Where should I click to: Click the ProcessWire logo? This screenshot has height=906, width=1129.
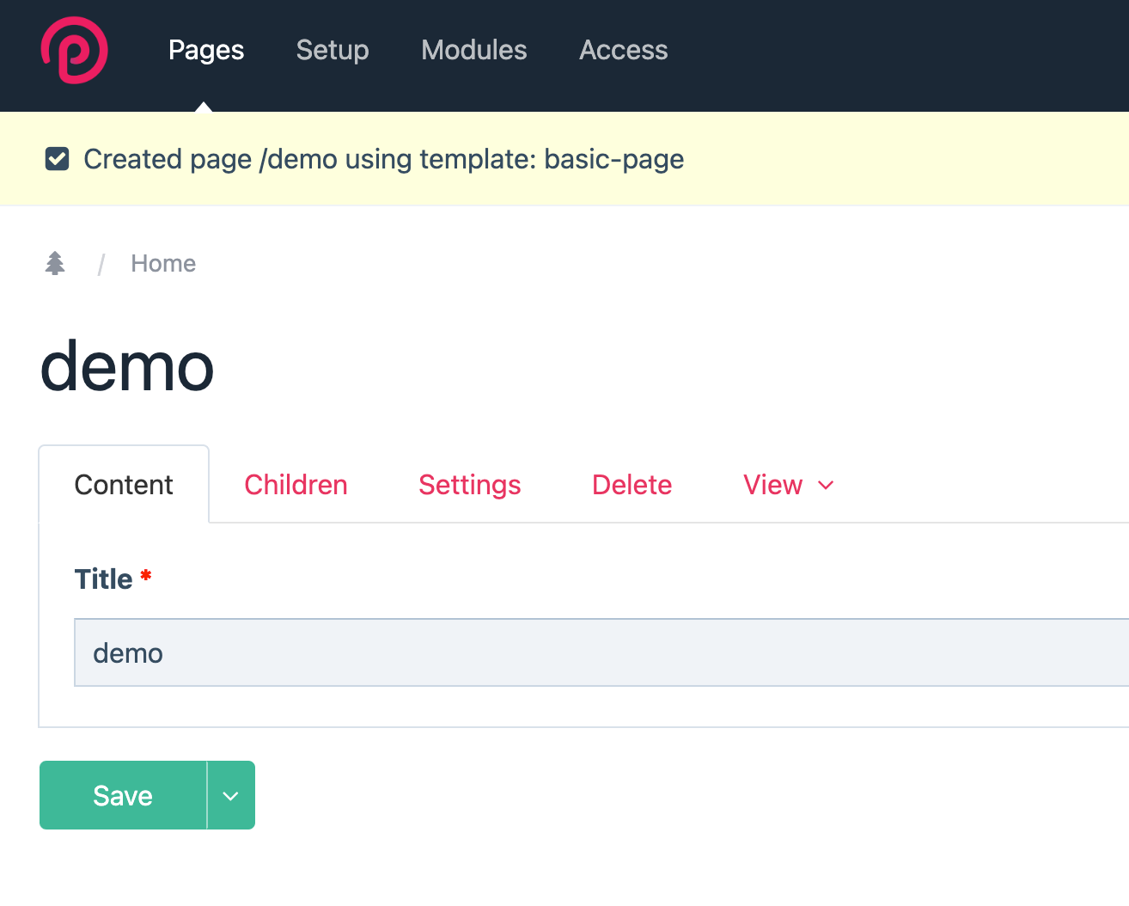click(74, 51)
